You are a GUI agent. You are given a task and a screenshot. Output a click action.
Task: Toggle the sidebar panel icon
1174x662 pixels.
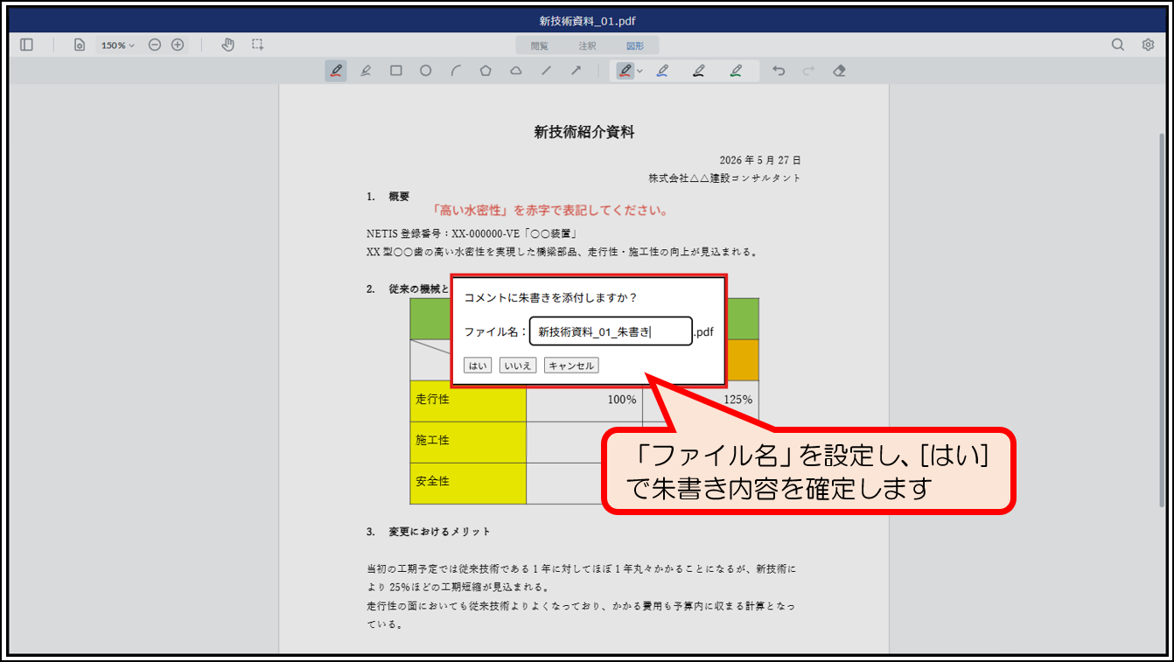(x=26, y=45)
